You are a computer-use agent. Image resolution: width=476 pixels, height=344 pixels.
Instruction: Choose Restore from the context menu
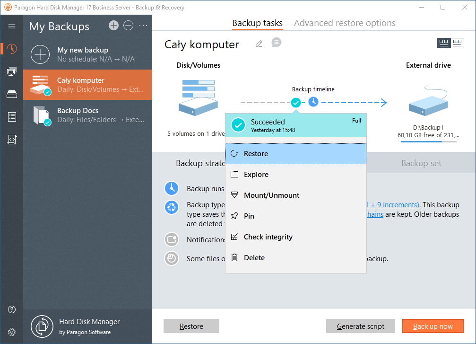(x=296, y=153)
